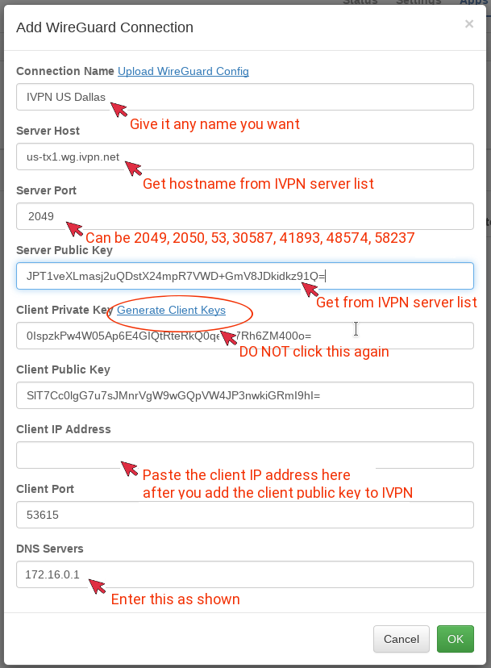Screen dimensions: 491x668
Task: Focus the Connection Name field containing IVPN US Dallas
Action: pyautogui.click(x=244, y=97)
